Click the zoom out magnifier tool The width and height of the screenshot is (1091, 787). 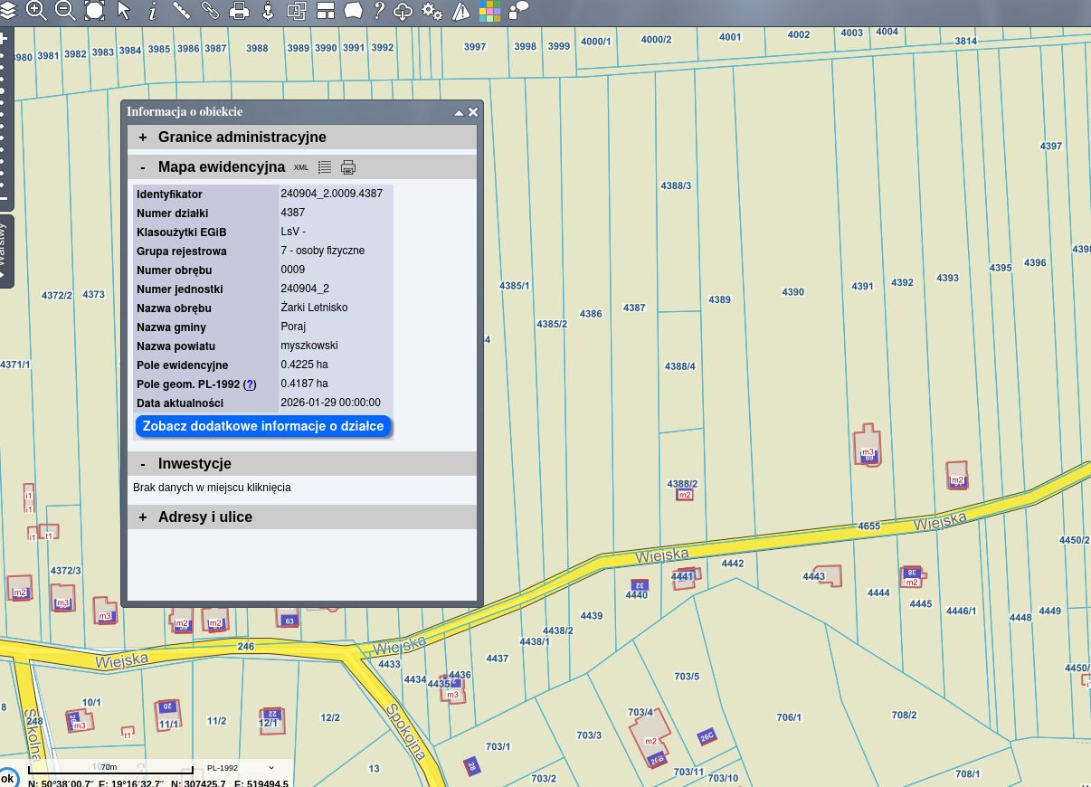[65, 11]
